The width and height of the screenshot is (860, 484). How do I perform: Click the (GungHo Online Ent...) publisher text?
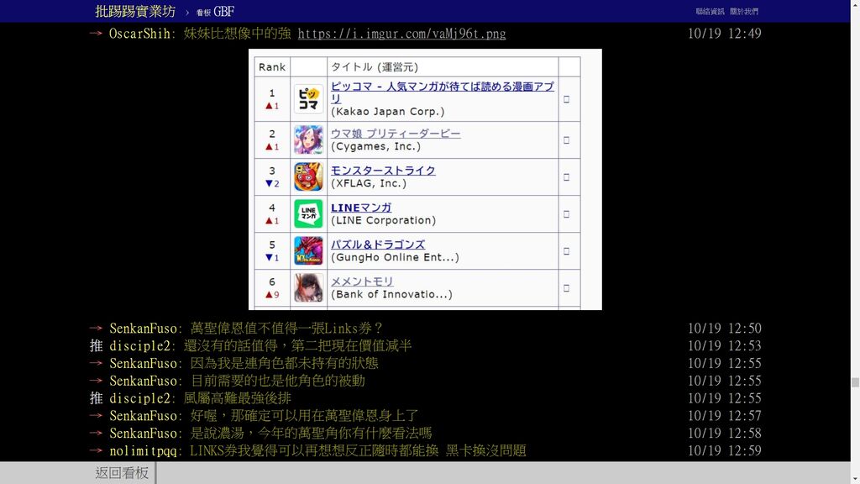pyautogui.click(x=395, y=257)
